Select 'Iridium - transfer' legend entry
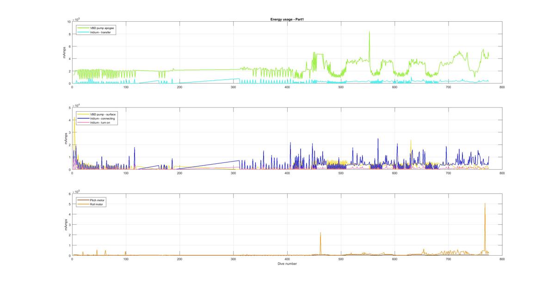 [x=101, y=32]
